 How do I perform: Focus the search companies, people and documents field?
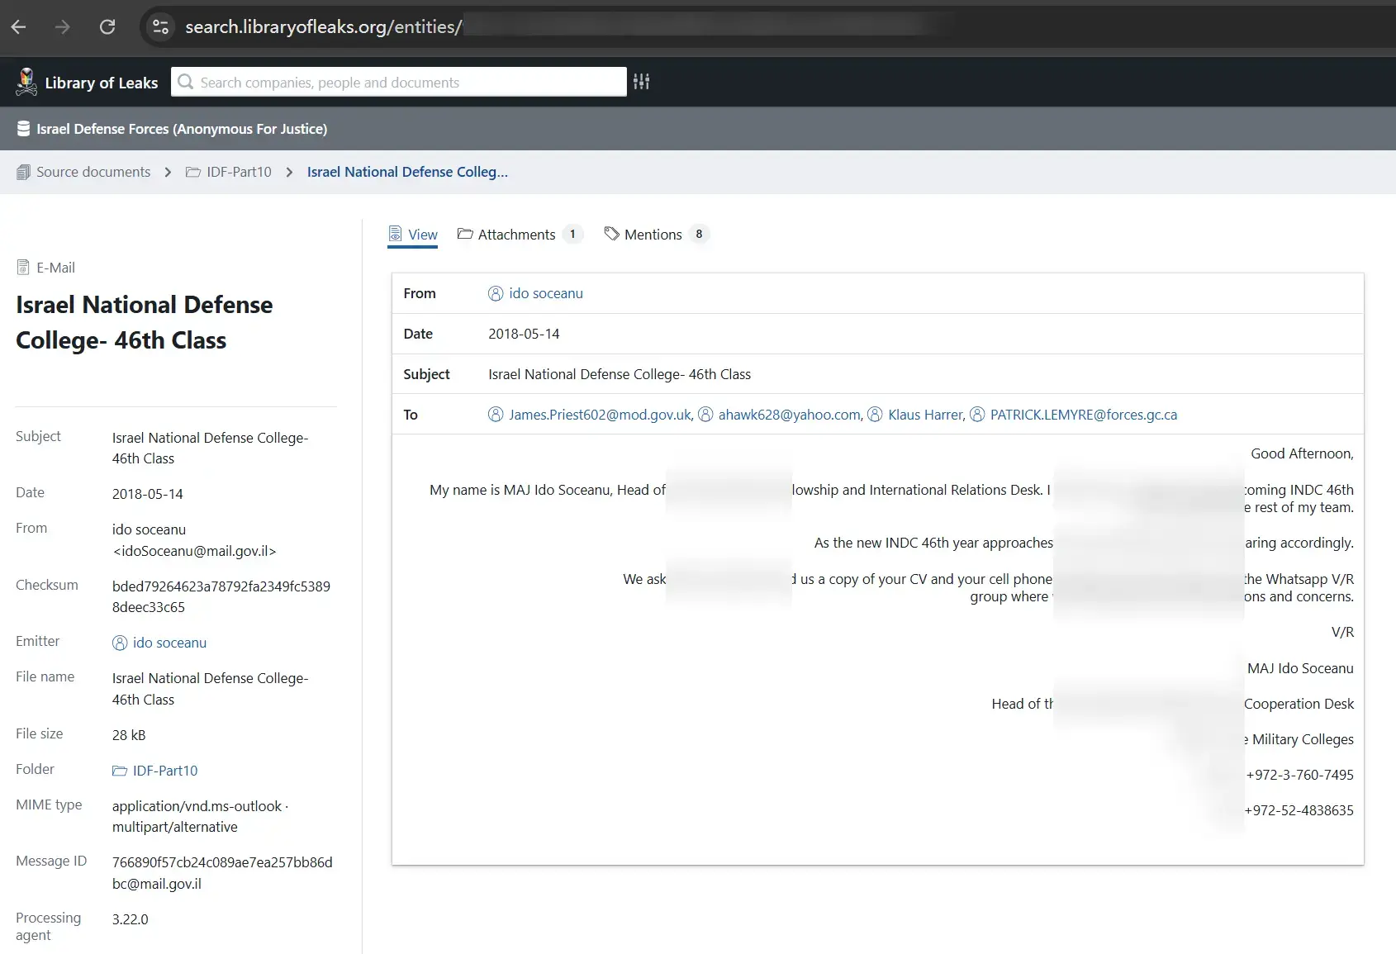399,82
